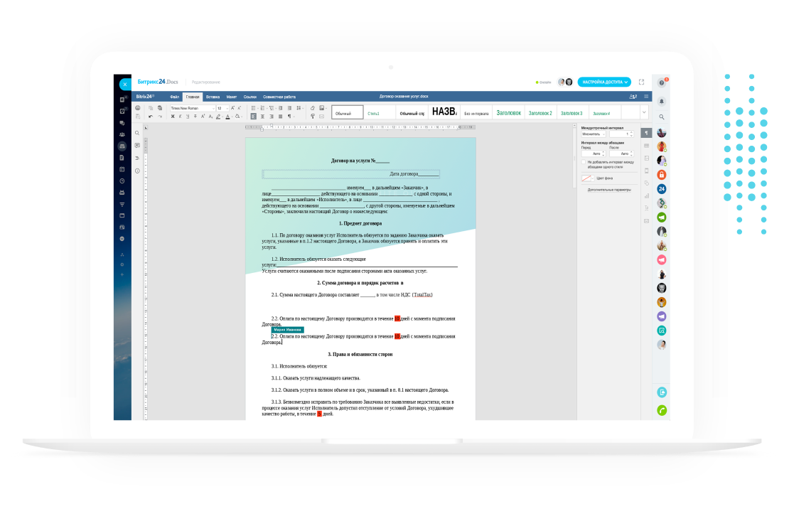Open the Times New Roman font dropdown

pyautogui.click(x=193, y=108)
